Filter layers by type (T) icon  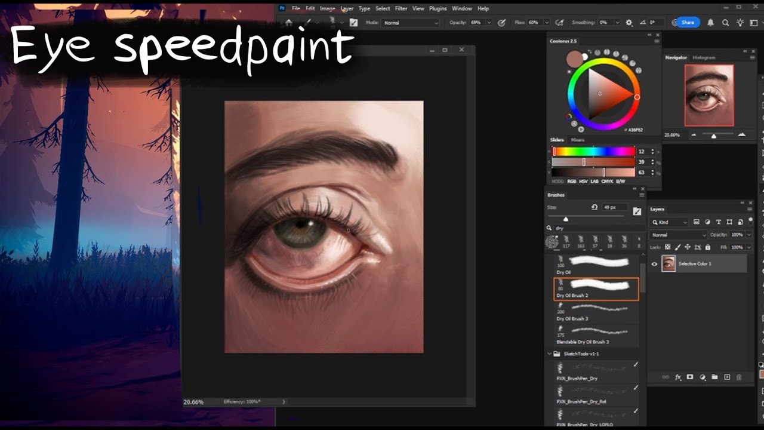[718, 222]
